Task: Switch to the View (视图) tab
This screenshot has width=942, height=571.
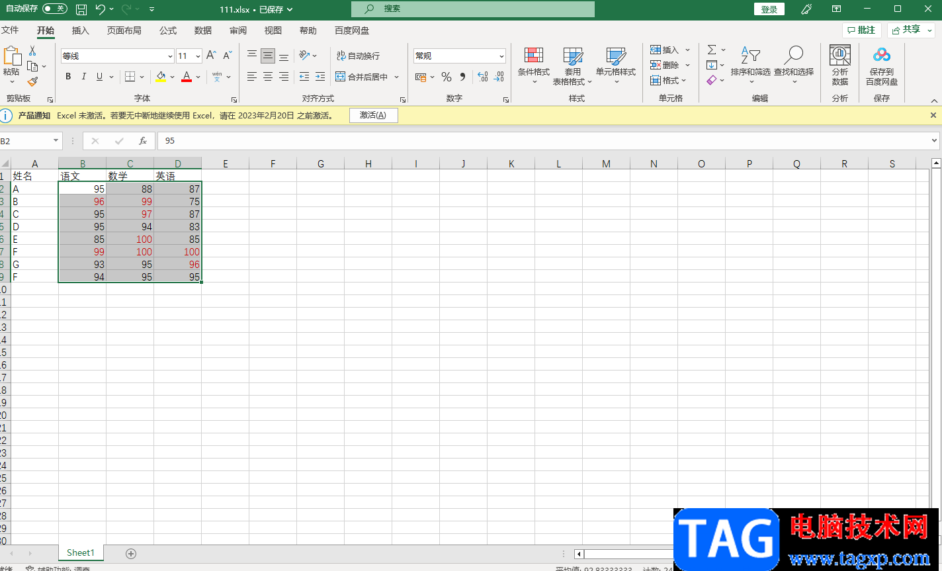Action: coord(273,30)
